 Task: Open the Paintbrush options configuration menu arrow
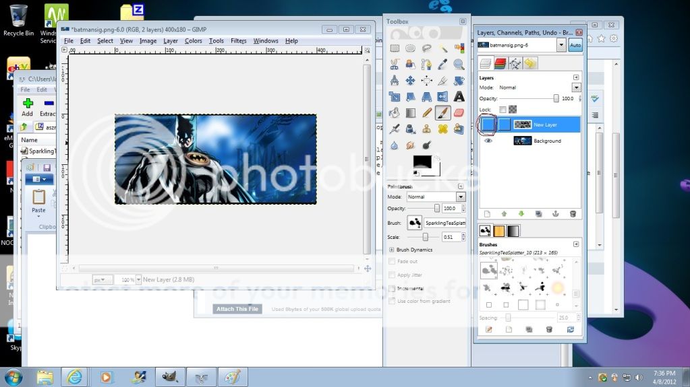(461, 186)
